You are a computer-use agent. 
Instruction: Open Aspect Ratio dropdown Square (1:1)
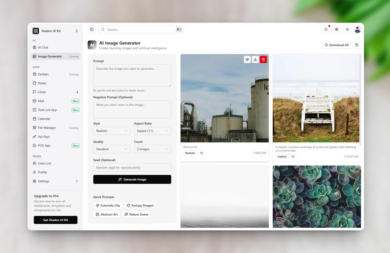coord(152,131)
